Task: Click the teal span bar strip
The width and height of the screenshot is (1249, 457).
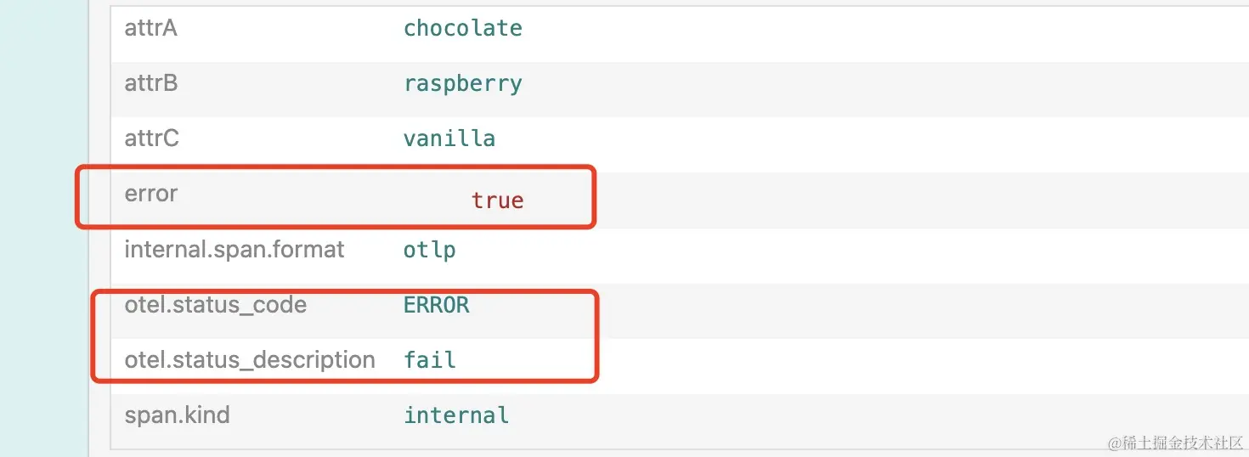Action: click(42, 228)
